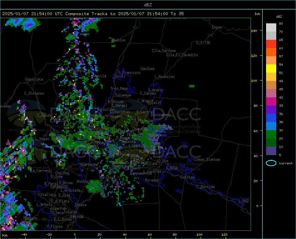Click the 'Mirador' map label
This screenshot has width=296, height=239.
(152, 180)
